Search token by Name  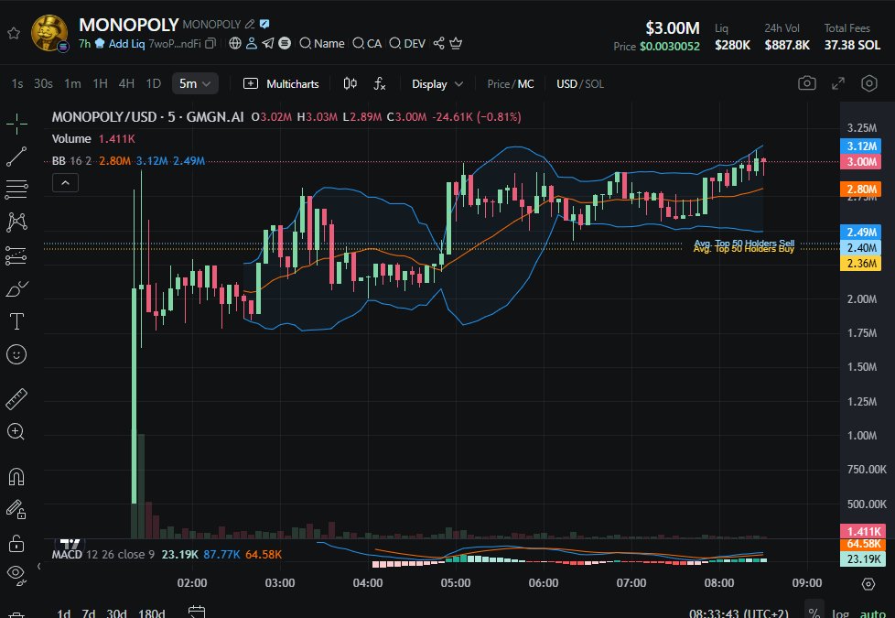tap(322, 43)
